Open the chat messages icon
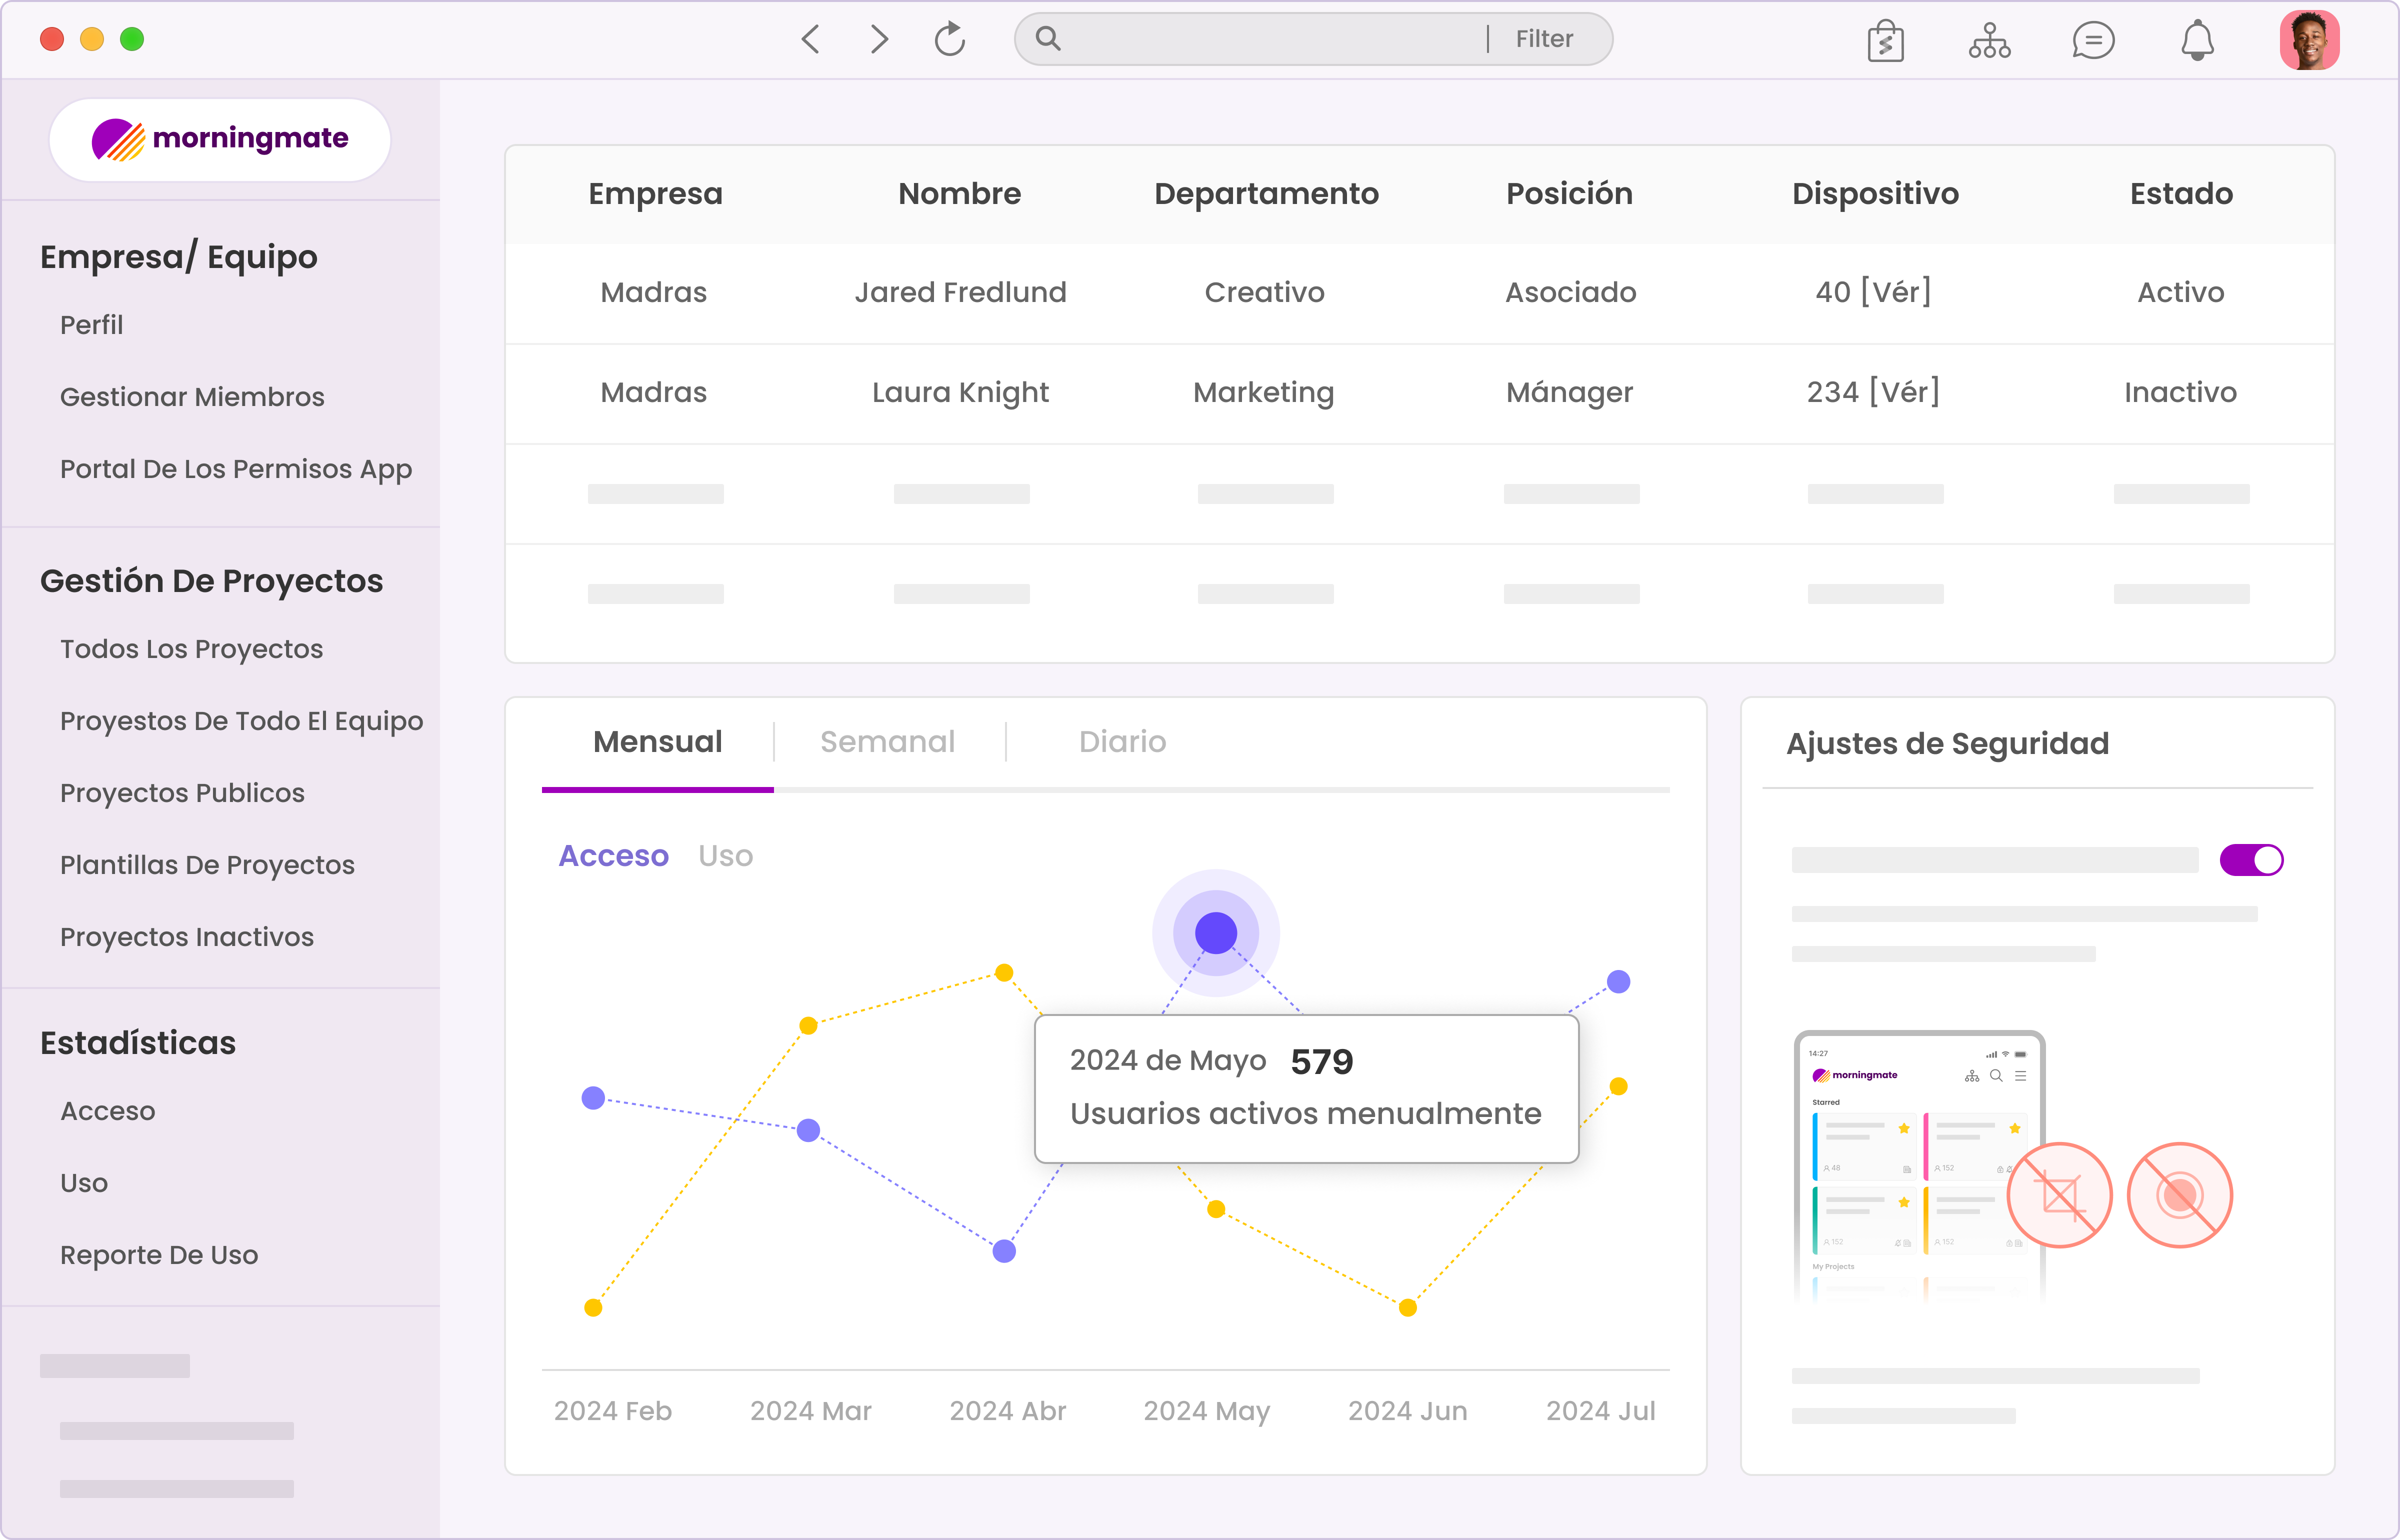 pos(2093,41)
